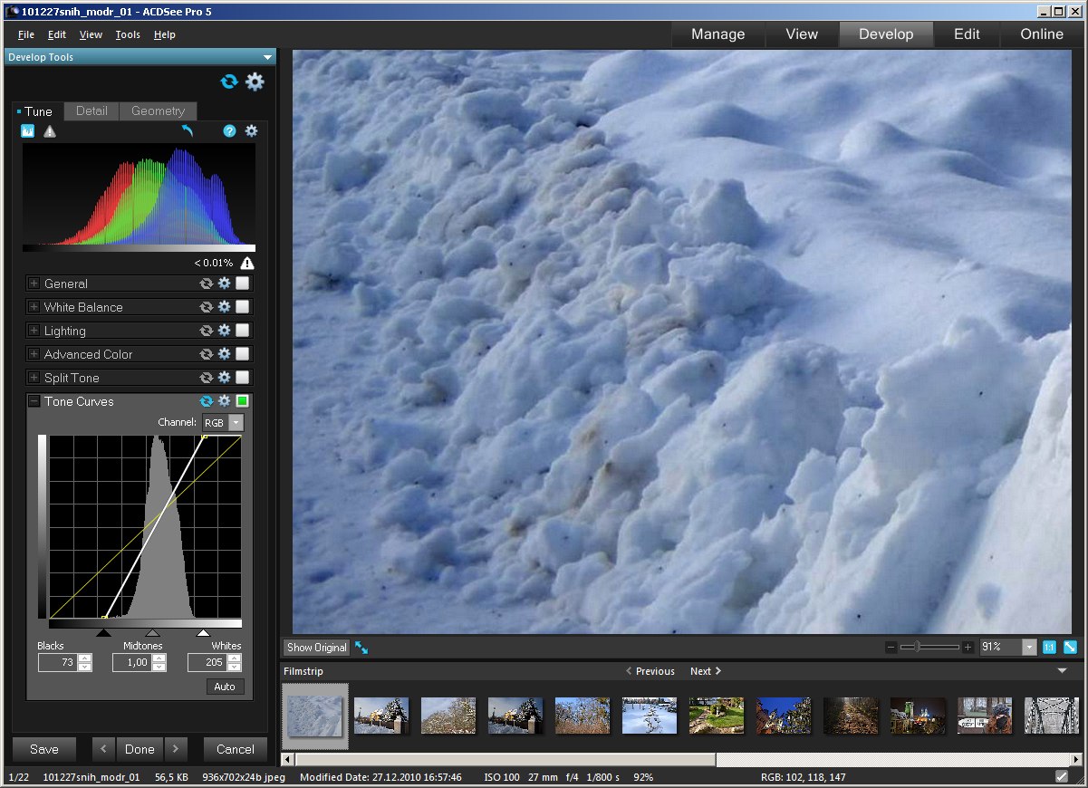Click the histogram display icon
This screenshot has height=788, width=1088.
pos(27,131)
